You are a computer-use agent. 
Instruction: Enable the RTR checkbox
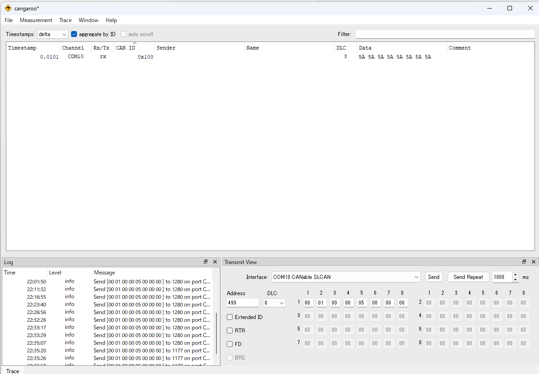(229, 330)
